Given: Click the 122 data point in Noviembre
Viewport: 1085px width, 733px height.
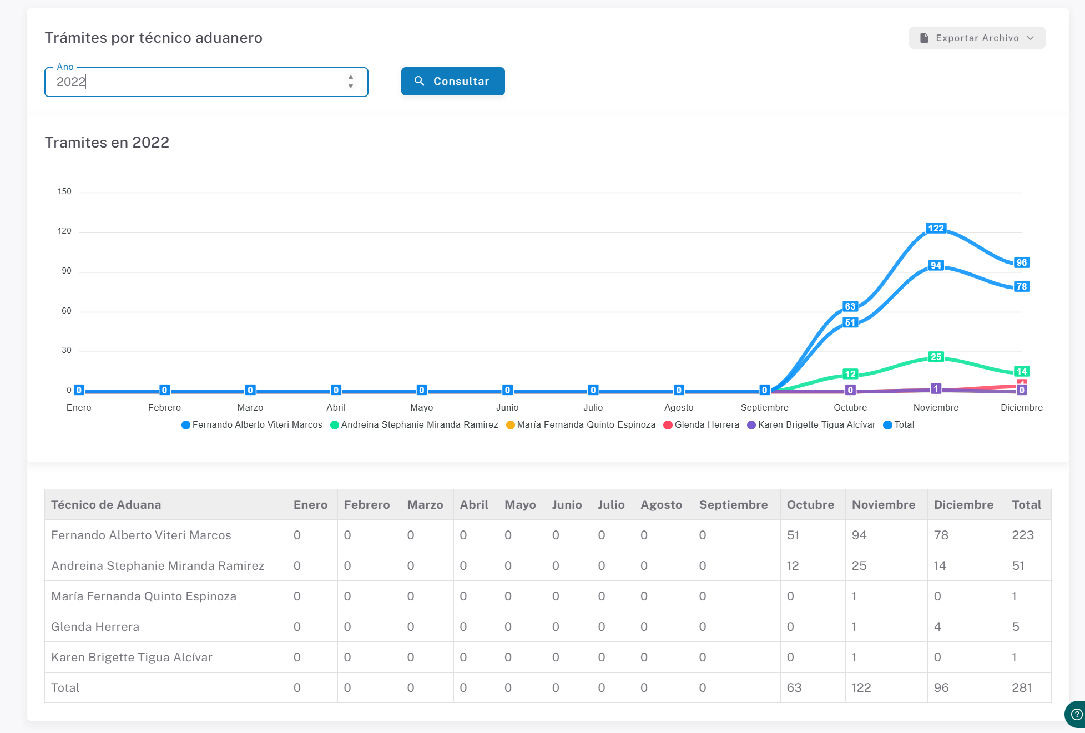Looking at the screenshot, I should tap(936, 228).
